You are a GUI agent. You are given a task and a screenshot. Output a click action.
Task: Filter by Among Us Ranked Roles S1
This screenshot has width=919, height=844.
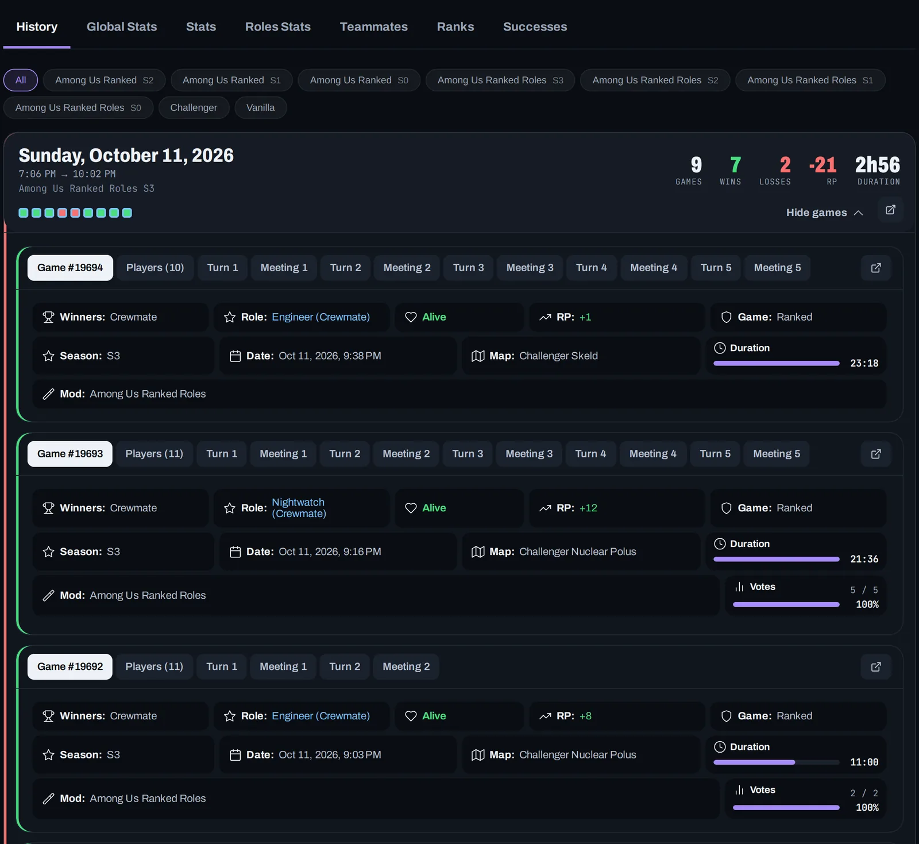[x=810, y=80]
